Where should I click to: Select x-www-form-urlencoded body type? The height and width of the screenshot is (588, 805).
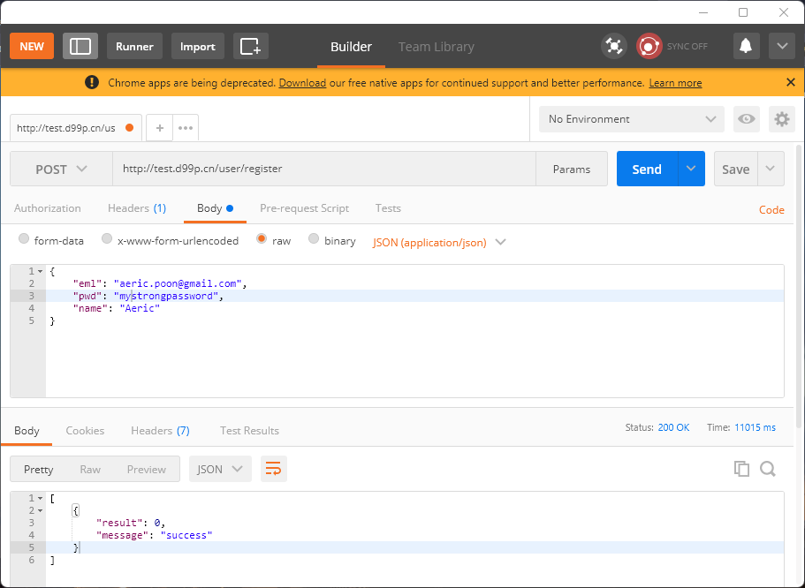(107, 239)
